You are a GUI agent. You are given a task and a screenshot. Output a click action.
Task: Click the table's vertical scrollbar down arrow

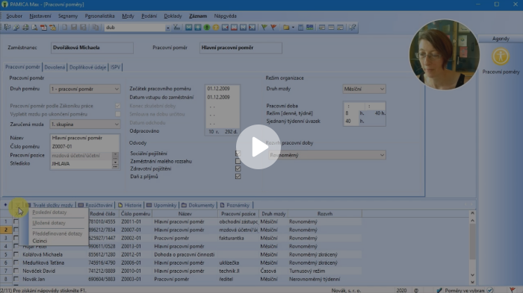coord(472,275)
